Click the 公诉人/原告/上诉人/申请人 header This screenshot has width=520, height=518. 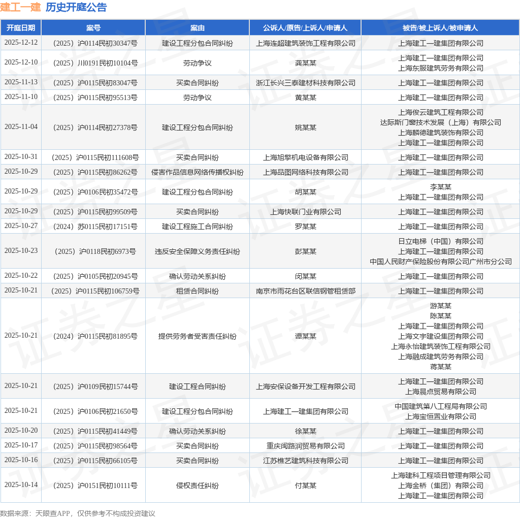click(x=305, y=28)
